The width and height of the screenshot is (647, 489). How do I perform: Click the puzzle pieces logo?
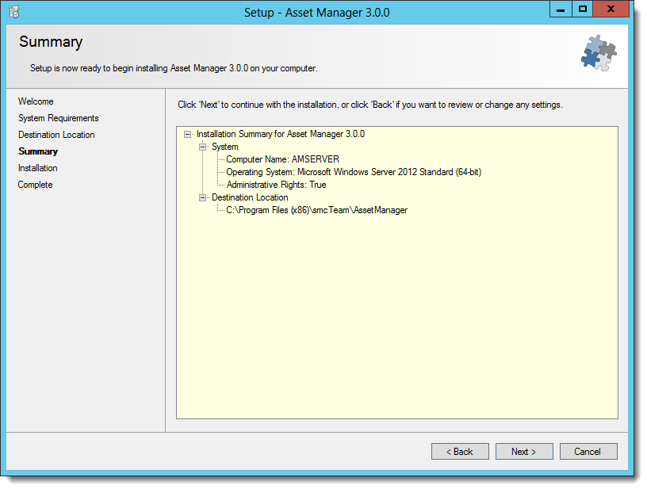[599, 54]
